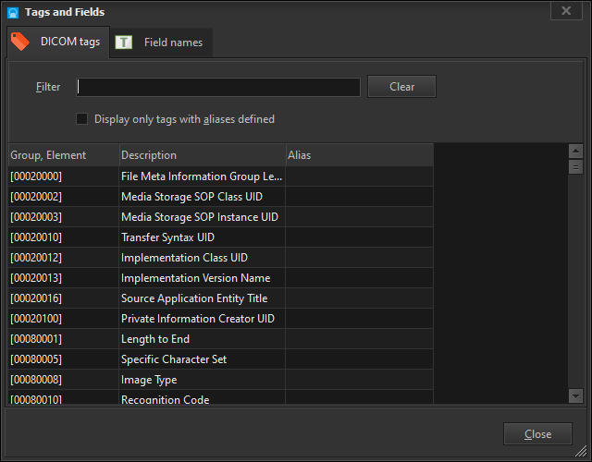Focus the Filter text field

(x=218, y=87)
